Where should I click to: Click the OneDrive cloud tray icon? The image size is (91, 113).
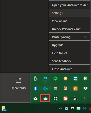[x=45, y=98]
